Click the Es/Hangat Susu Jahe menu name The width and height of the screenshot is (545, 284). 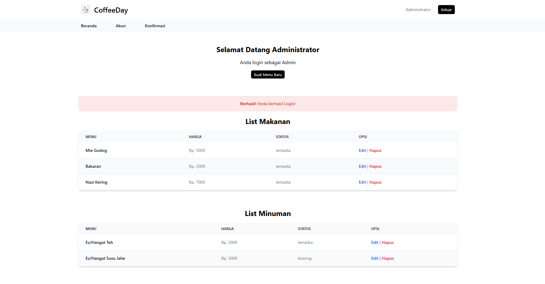point(105,258)
